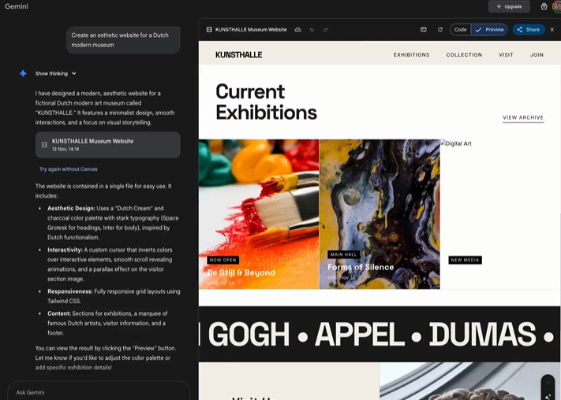Switch canvas to Code view

[460, 29]
